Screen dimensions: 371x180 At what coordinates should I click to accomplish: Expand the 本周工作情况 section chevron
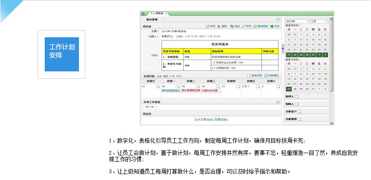278,102
